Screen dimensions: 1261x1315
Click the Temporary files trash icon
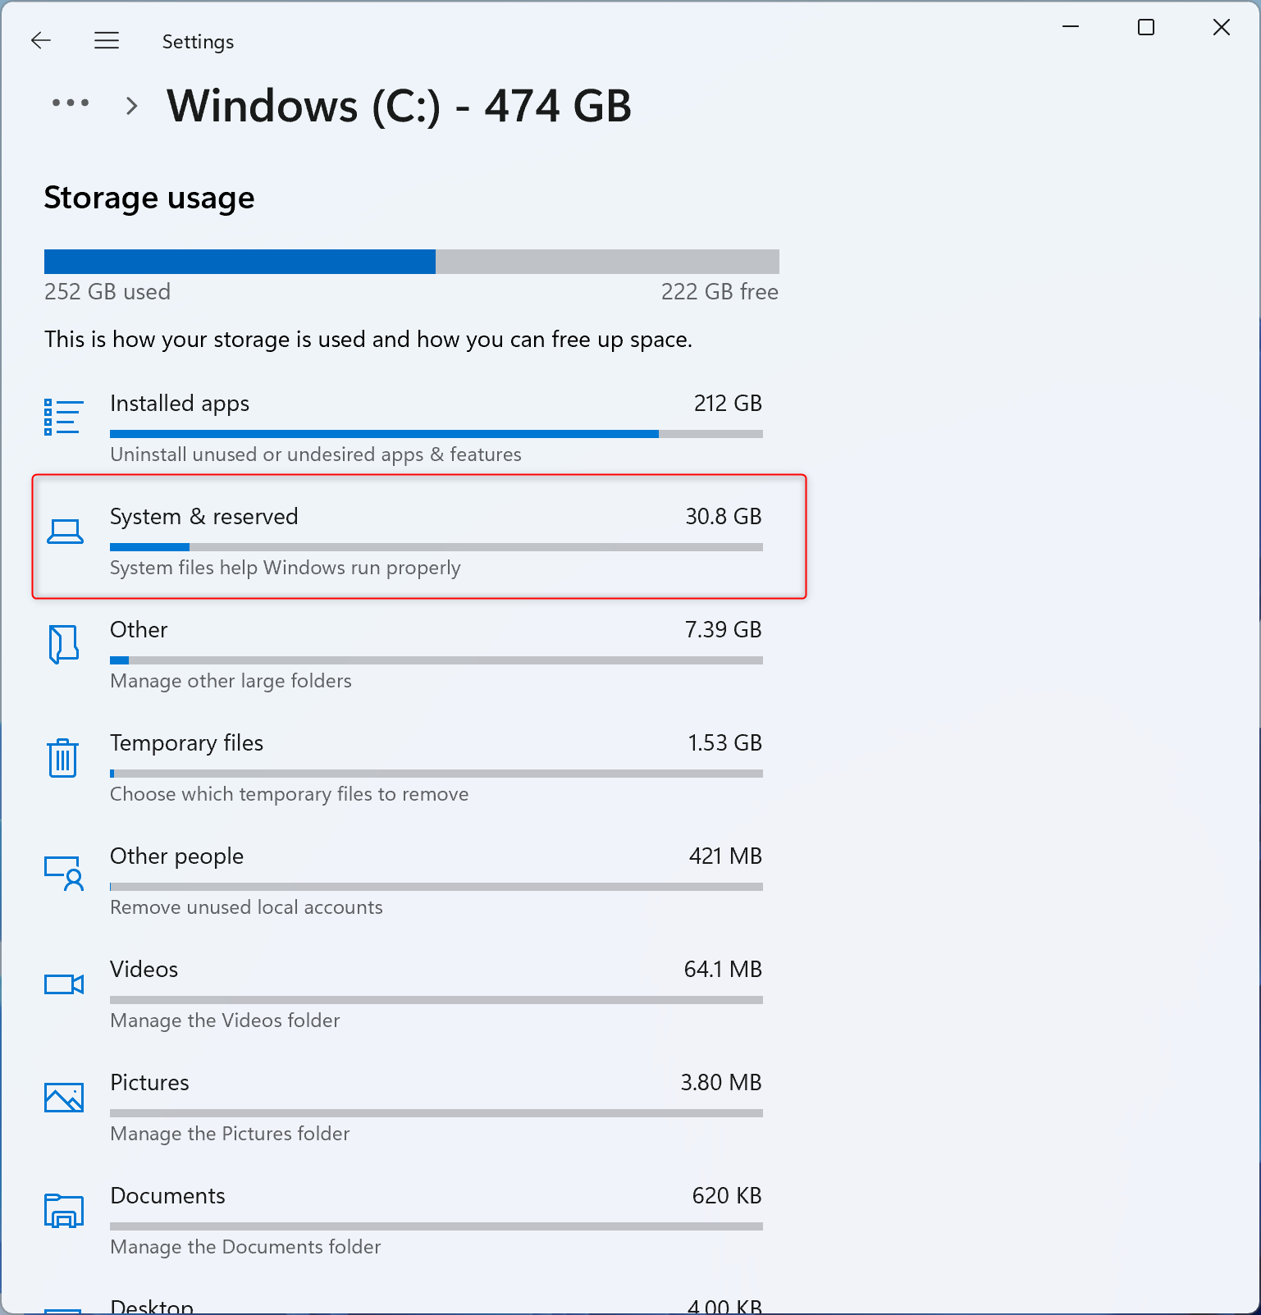[x=63, y=757]
